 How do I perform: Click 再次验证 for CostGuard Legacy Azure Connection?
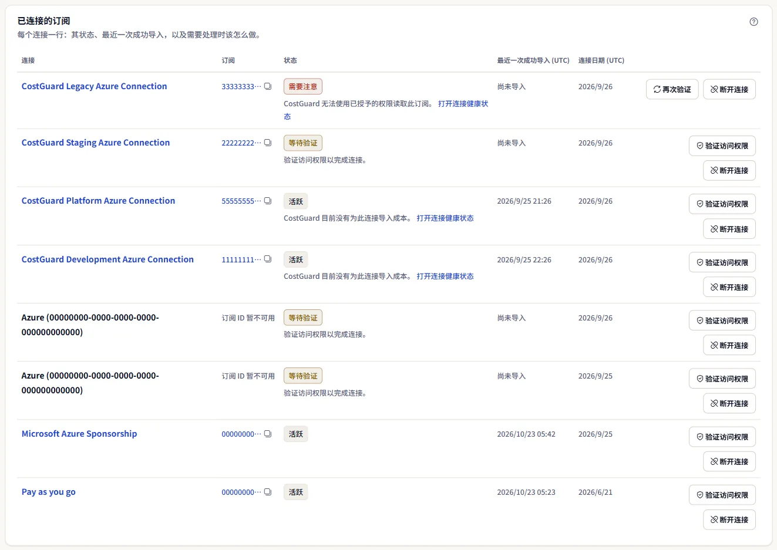(672, 89)
